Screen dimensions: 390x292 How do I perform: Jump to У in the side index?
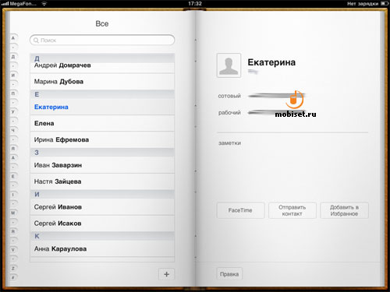tap(13, 112)
